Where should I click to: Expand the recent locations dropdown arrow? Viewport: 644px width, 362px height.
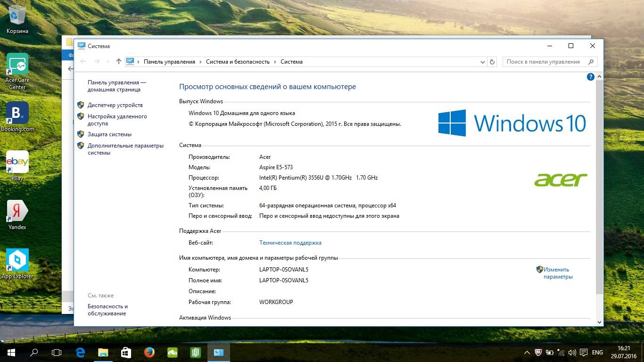tap(108, 62)
